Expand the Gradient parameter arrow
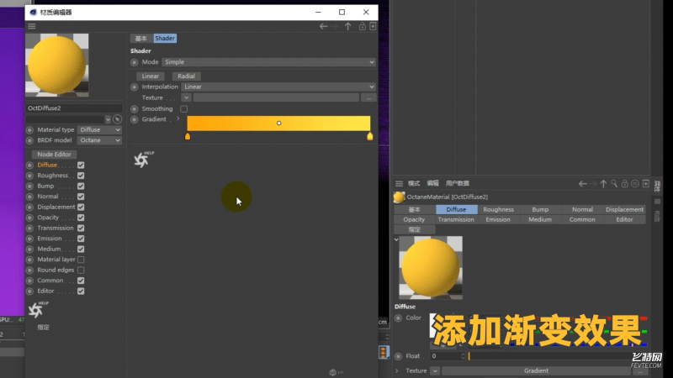This screenshot has width=673, height=378. pos(178,118)
